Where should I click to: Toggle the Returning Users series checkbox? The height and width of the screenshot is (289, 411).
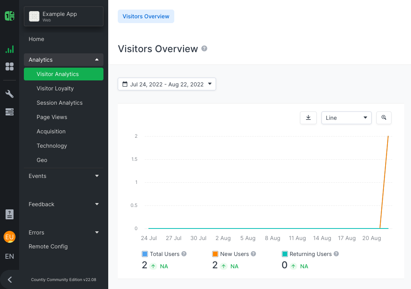(x=284, y=254)
